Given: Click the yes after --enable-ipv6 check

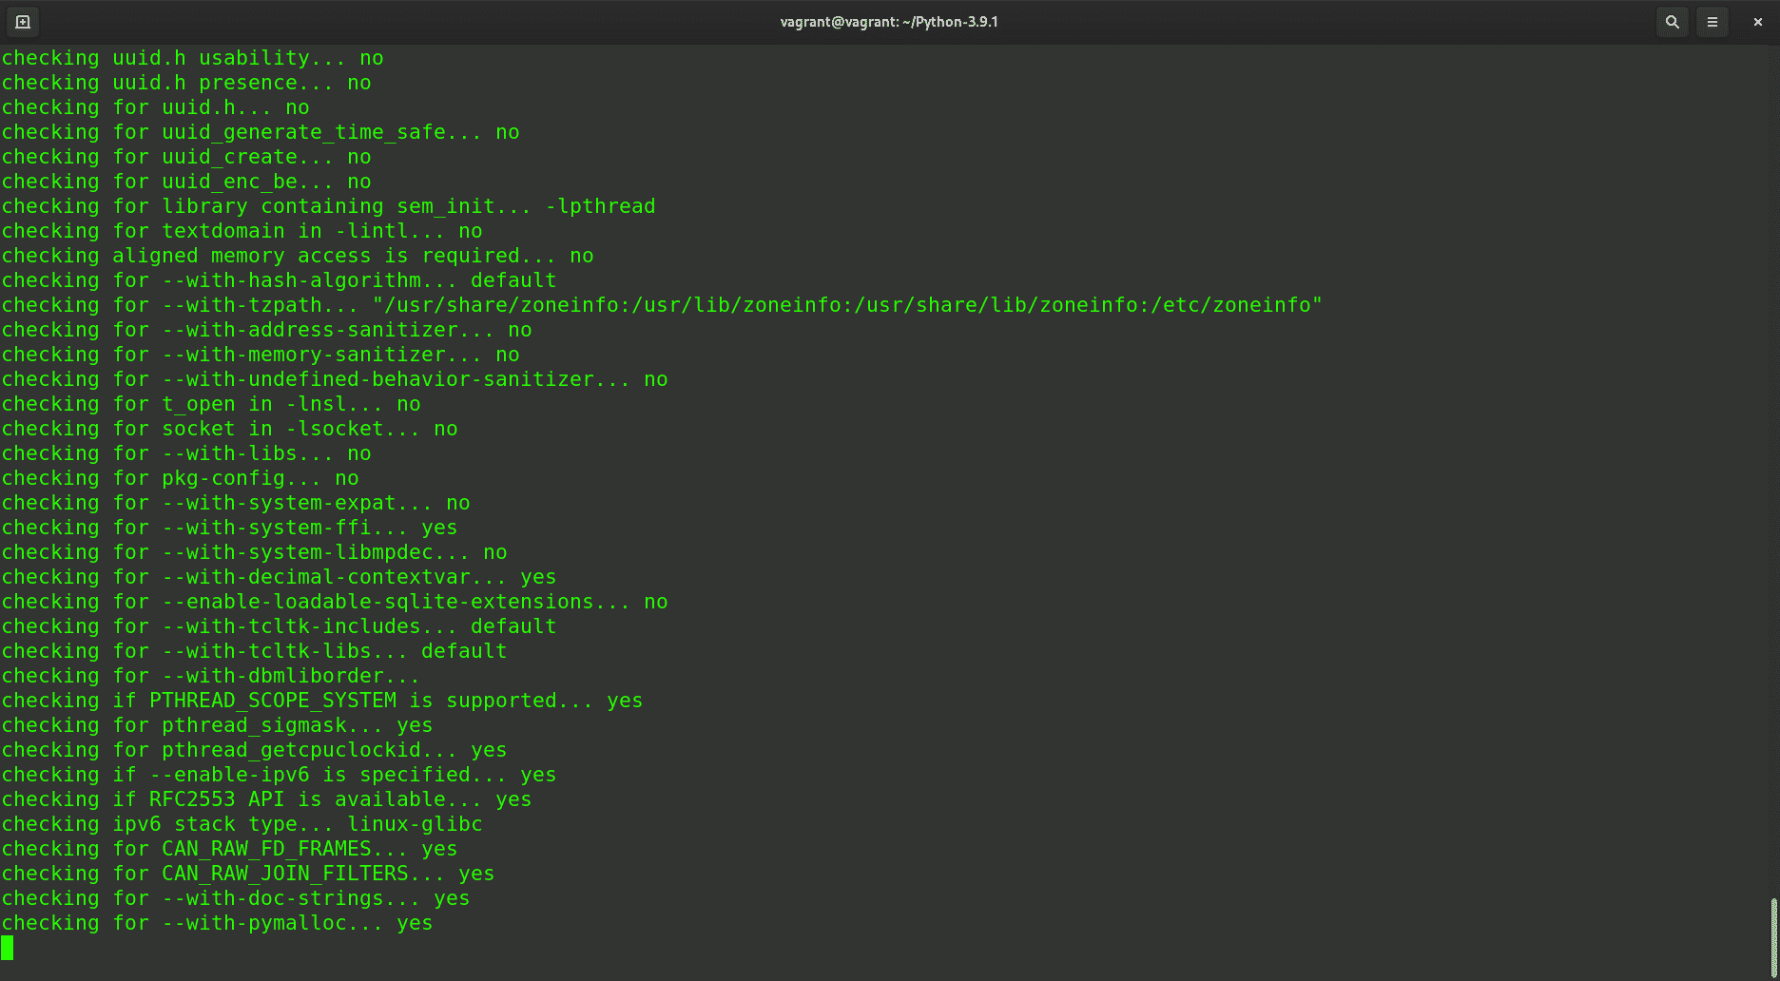Looking at the screenshot, I should click(x=537, y=774).
